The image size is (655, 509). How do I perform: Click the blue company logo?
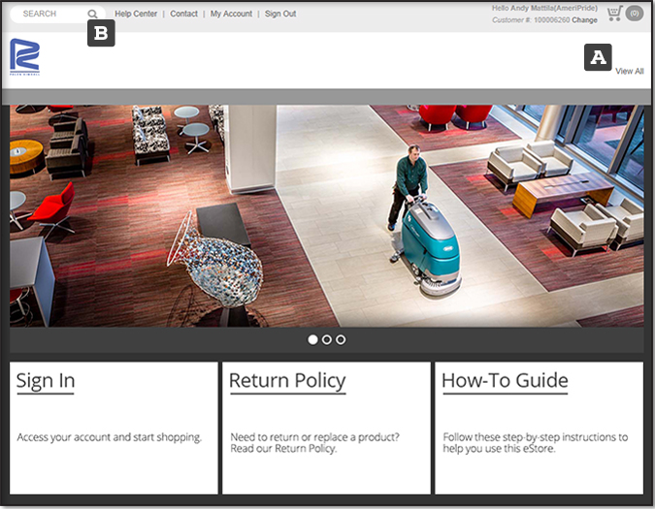click(x=25, y=57)
